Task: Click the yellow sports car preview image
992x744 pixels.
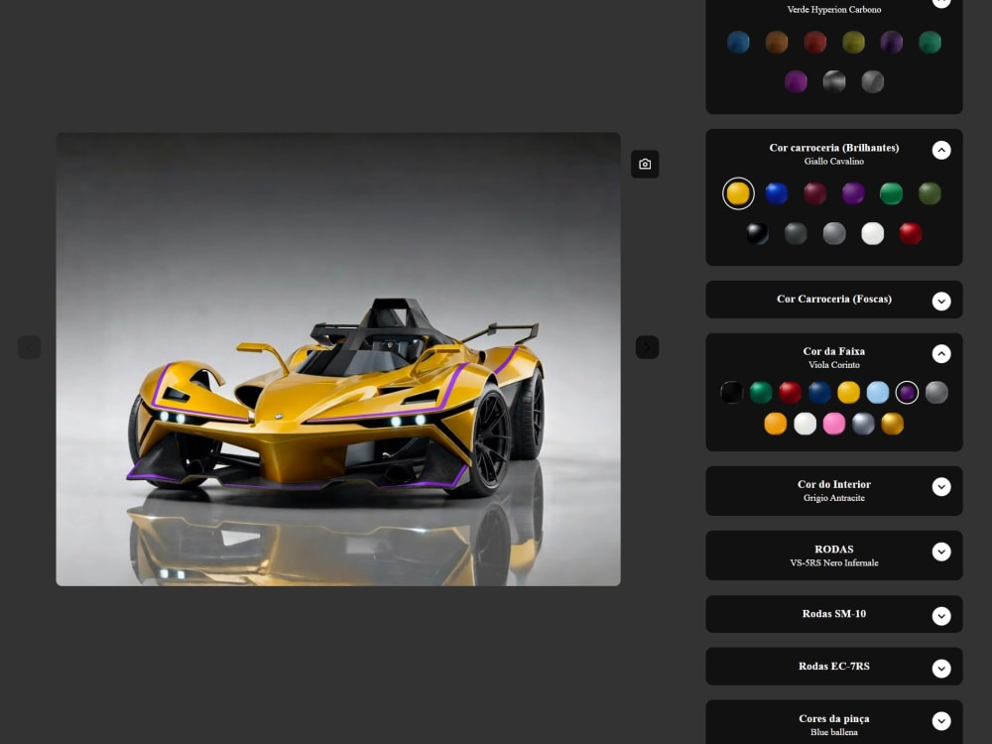Action: tap(338, 359)
